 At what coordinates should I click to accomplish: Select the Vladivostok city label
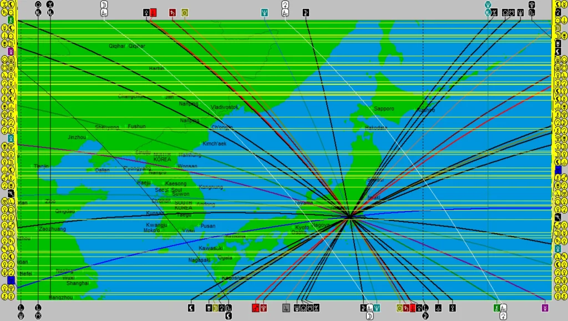225,107
